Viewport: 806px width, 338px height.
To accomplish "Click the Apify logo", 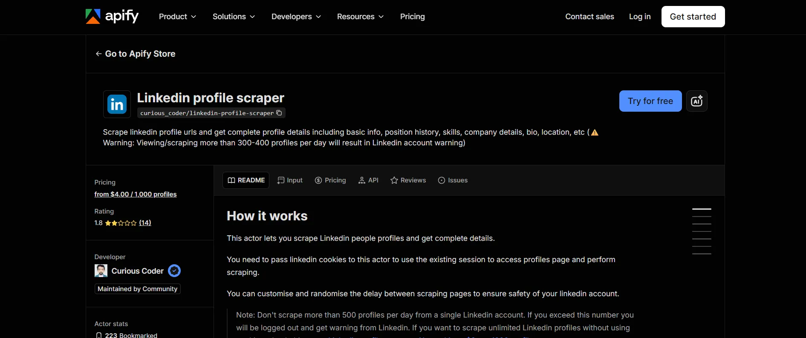I will coord(112,17).
